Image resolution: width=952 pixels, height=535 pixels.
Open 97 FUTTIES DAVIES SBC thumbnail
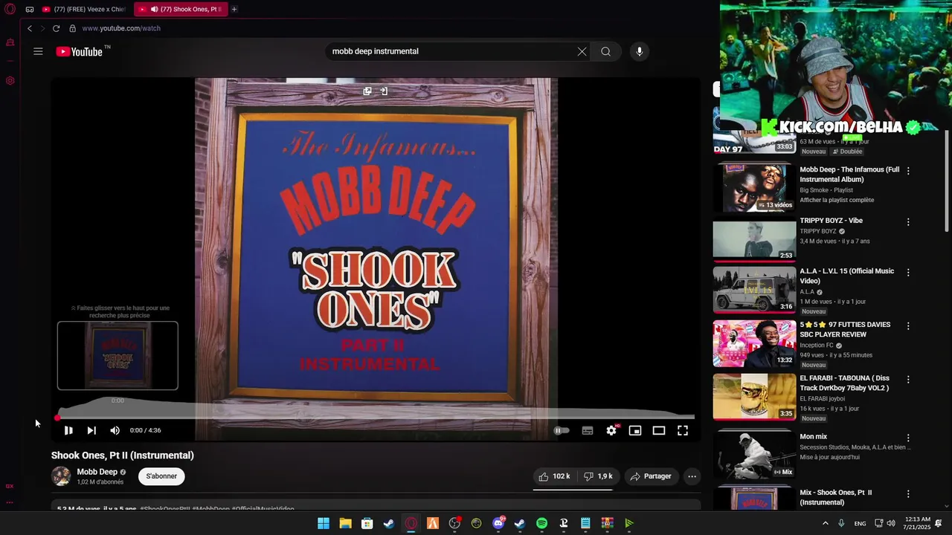click(754, 343)
